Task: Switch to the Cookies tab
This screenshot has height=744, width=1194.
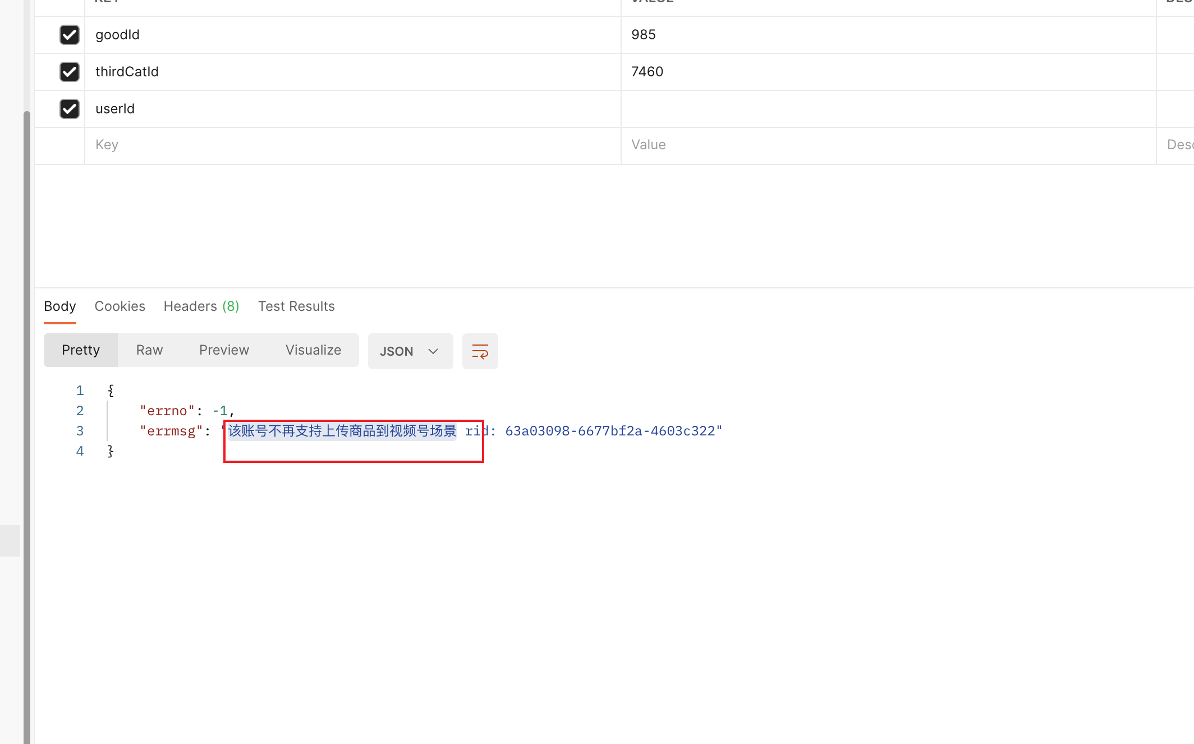Action: [120, 306]
